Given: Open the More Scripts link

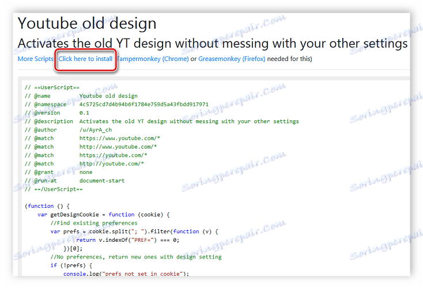Looking at the screenshot, I should [x=36, y=59].
